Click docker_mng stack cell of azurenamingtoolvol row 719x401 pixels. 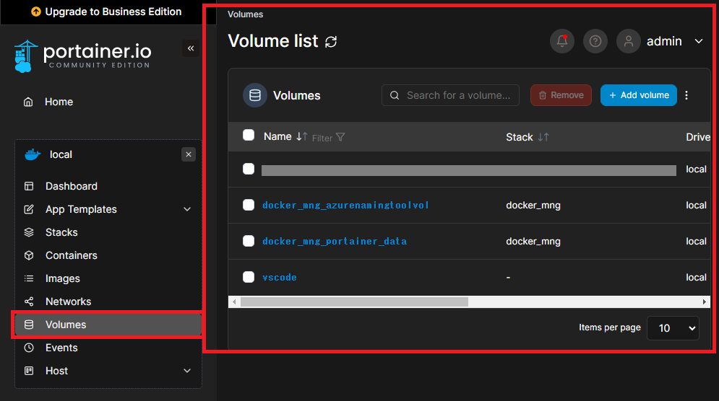point(533,205)
